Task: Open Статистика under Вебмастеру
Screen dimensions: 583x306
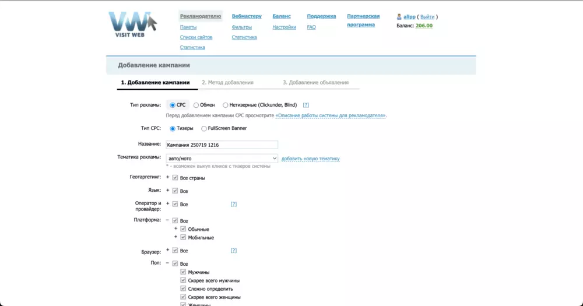Action: [244, 37]
